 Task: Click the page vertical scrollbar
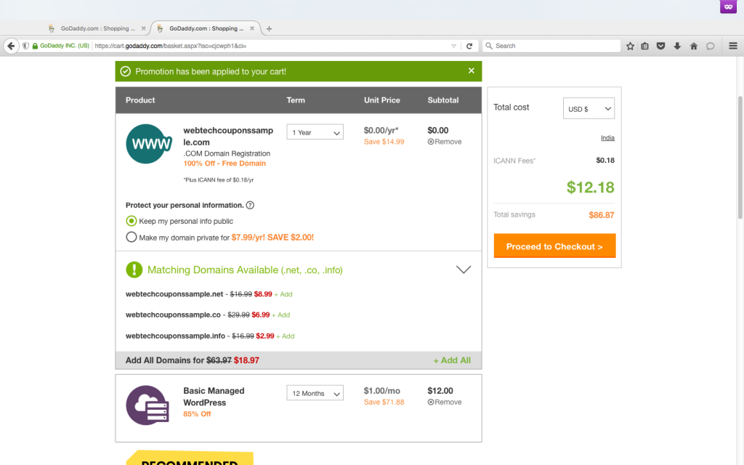(740, 157)
